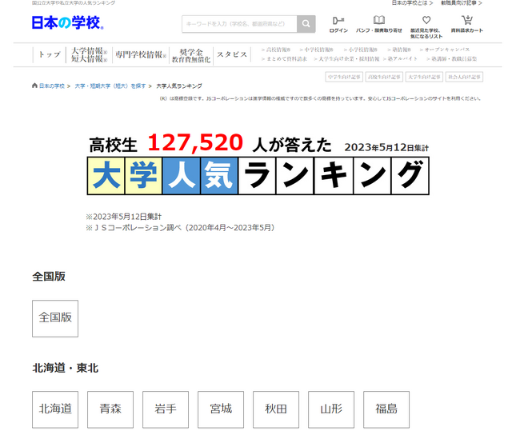
Task: Select the 福島 prefecture button
Action: tap(386, 409)
